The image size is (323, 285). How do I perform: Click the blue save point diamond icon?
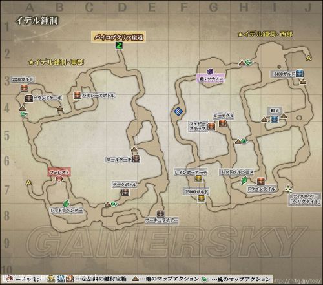pos(178,111)
